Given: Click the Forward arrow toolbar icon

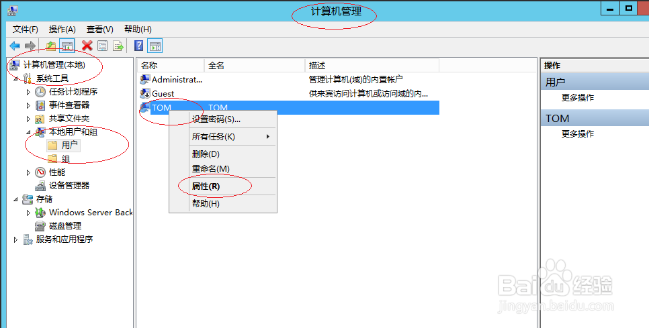Looking at the screenshot, I should click(x=30, y=46).
